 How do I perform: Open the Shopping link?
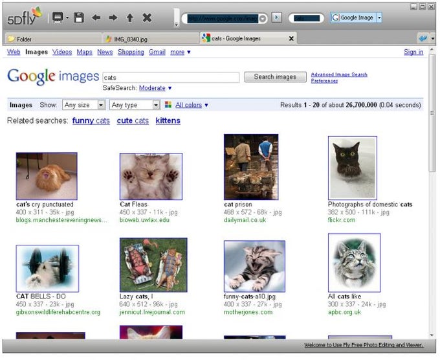131,52
